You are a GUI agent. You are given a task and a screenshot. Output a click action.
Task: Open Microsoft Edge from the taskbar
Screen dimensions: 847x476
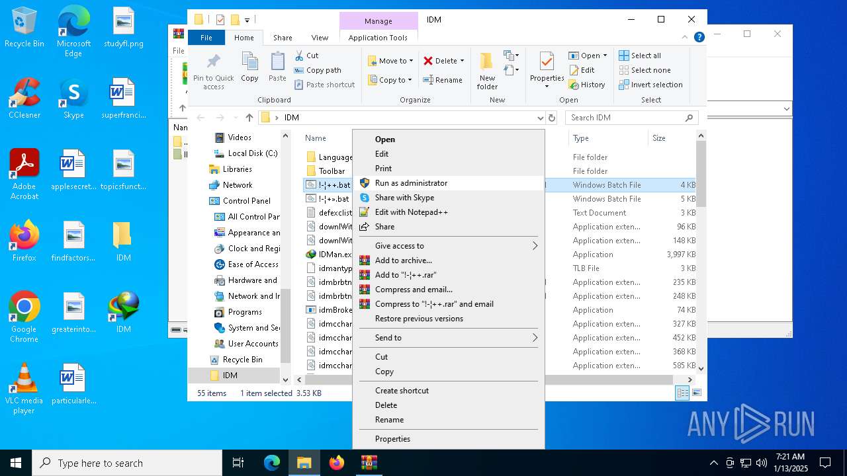tap(272, 463)
